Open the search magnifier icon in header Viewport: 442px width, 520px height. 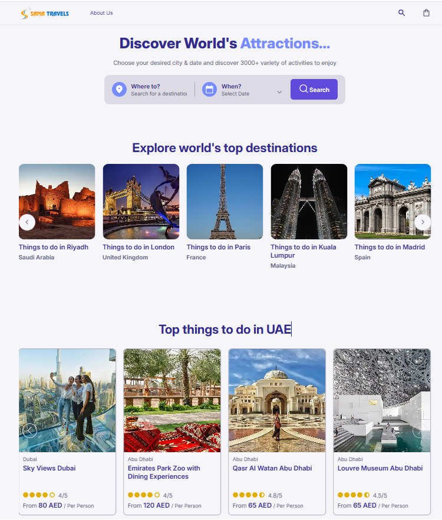[402, 13]
